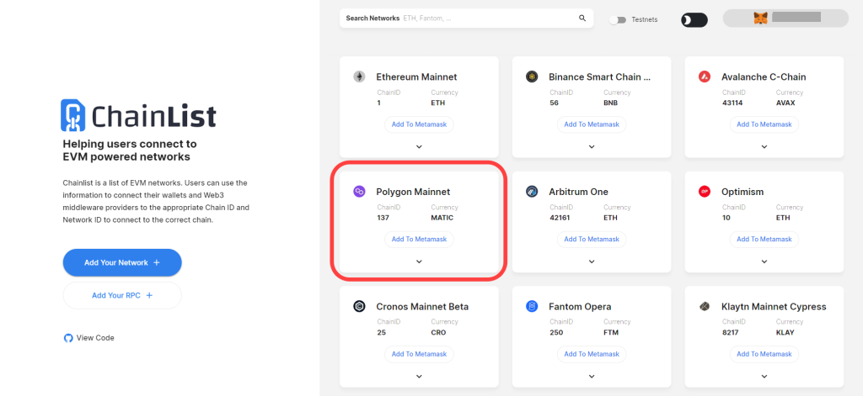Expand Ethereum Mainnet details chevron
The width and height of the screenshot is (863, 396).
[x=419, y=146]
